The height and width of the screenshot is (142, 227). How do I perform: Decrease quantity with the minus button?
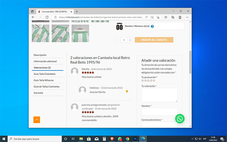[118, 40]
